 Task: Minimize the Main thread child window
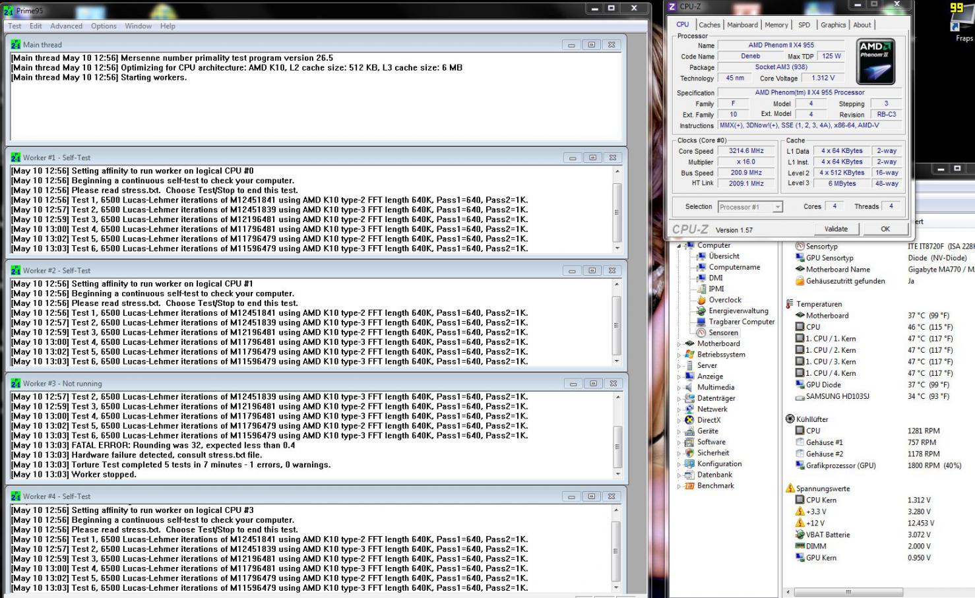tap(571, 45)
